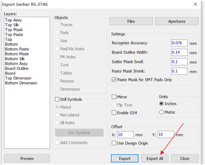Click the Offset X value field
This screenshot has width=205, height=165.
tap(125, 134)
